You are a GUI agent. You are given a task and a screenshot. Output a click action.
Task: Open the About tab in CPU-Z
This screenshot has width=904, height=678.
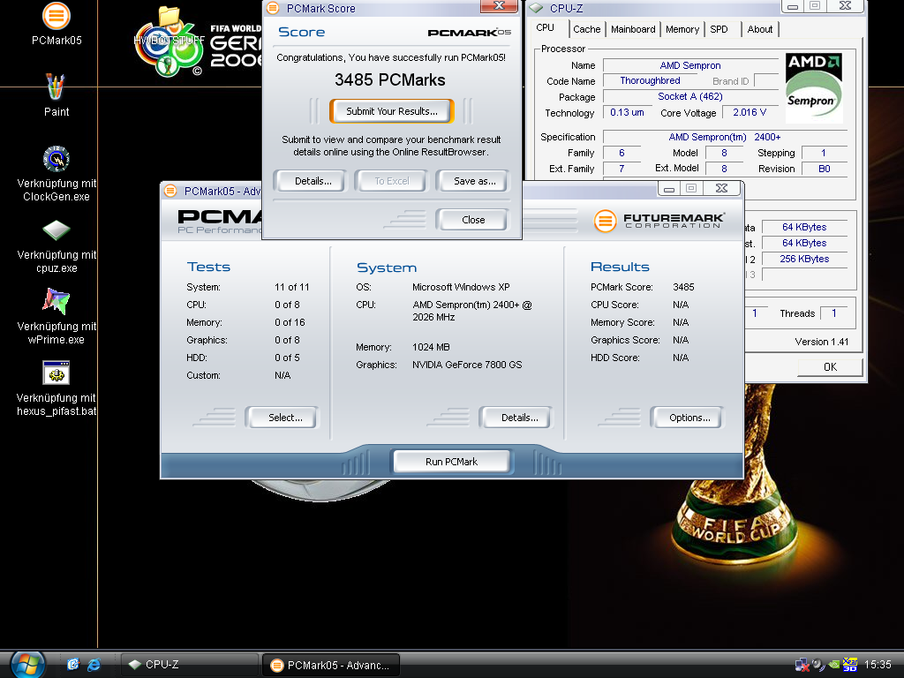[x=760, y=29]
